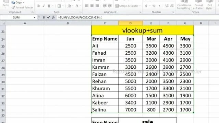Image resolution: width=219 pixels, height=123 pixels.
Task: Select Rehan's Jan value 5000
Action: [x=131, y=81]
